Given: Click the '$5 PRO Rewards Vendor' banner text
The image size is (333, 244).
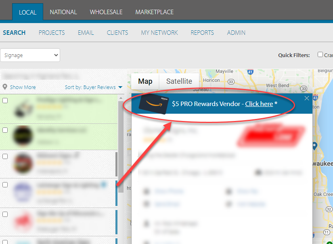Looking at the screenshot, I should tap(206, 104).
